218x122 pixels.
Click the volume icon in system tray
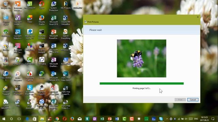pos(186,119)
